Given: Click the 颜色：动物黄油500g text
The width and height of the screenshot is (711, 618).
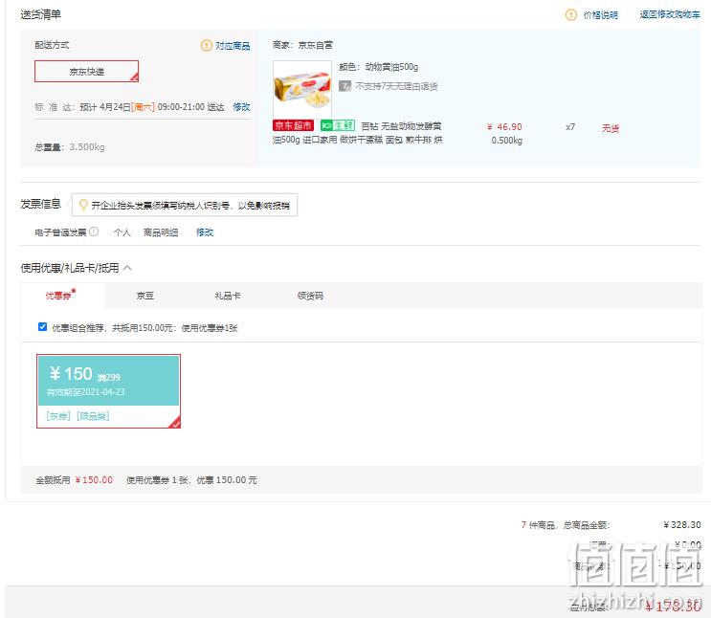Looking at the screenshot, I should [x=379, y=67].
